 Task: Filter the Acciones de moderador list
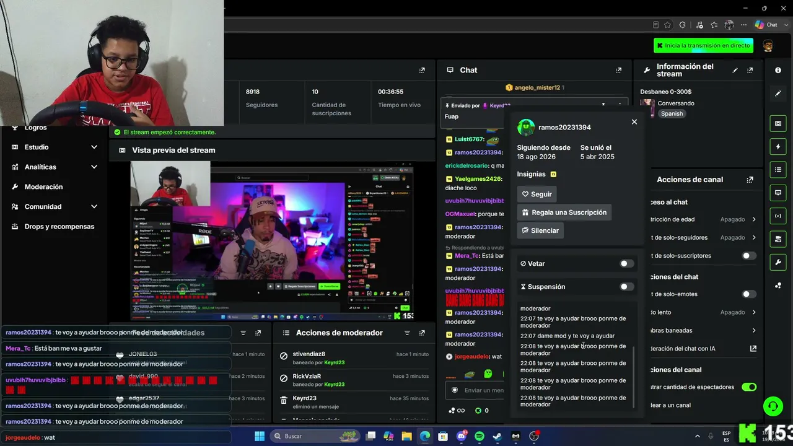[407, 333]
